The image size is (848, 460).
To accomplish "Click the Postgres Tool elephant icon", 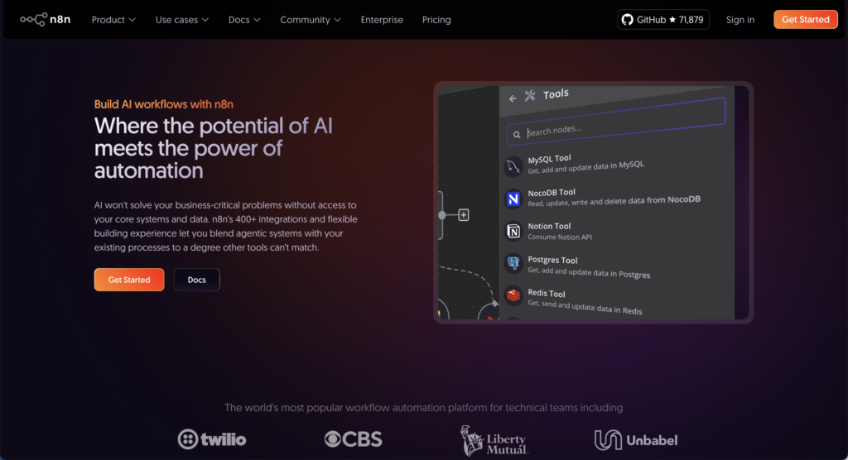I will [513, 264].
